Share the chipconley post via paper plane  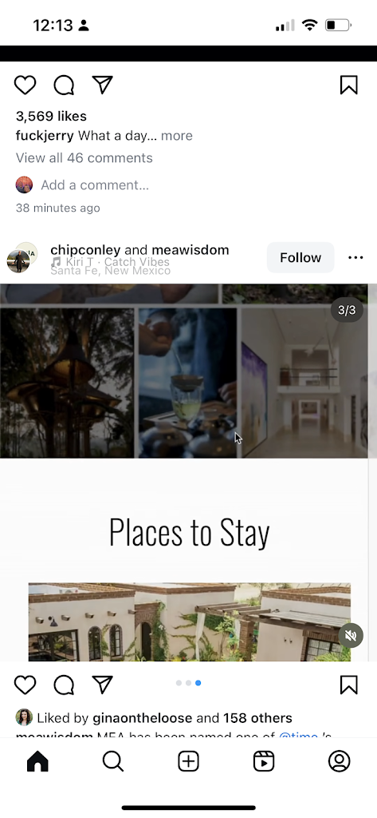[x=103, y=685]
